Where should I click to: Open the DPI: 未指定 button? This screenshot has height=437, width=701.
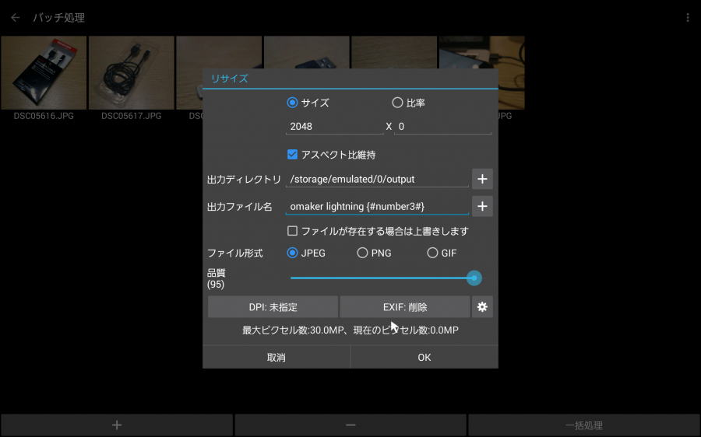point(273,307)
